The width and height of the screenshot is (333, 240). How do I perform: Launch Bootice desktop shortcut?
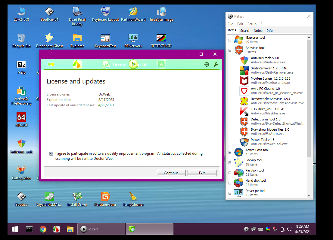pyautogui.click(x=21, y=199)
